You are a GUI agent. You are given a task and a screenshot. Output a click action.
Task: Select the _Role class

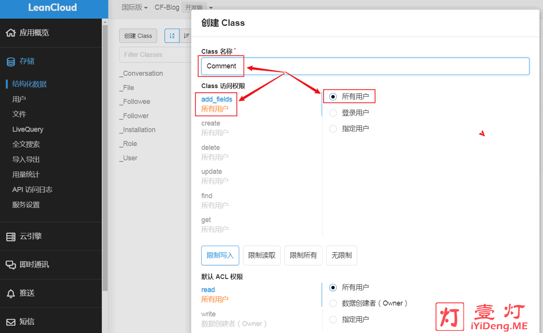point(128,144)
